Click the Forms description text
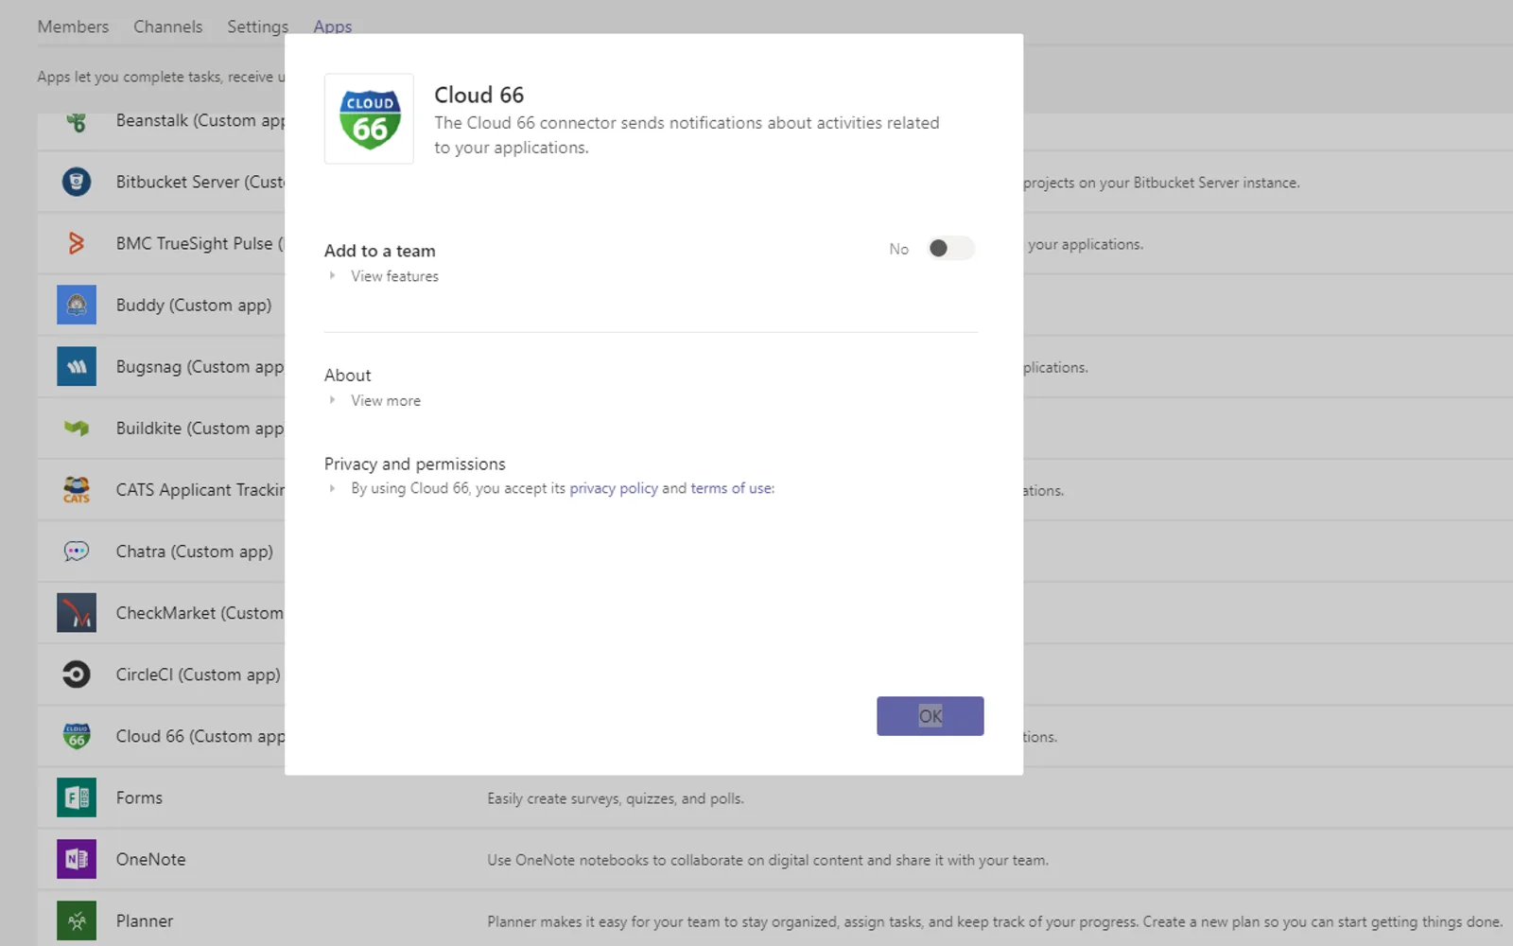 coord(616,798)
